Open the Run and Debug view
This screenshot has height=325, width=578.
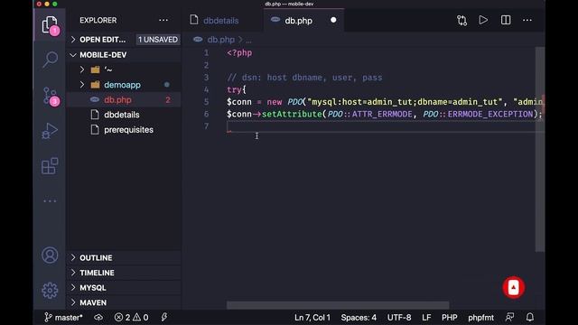[50, 131]
